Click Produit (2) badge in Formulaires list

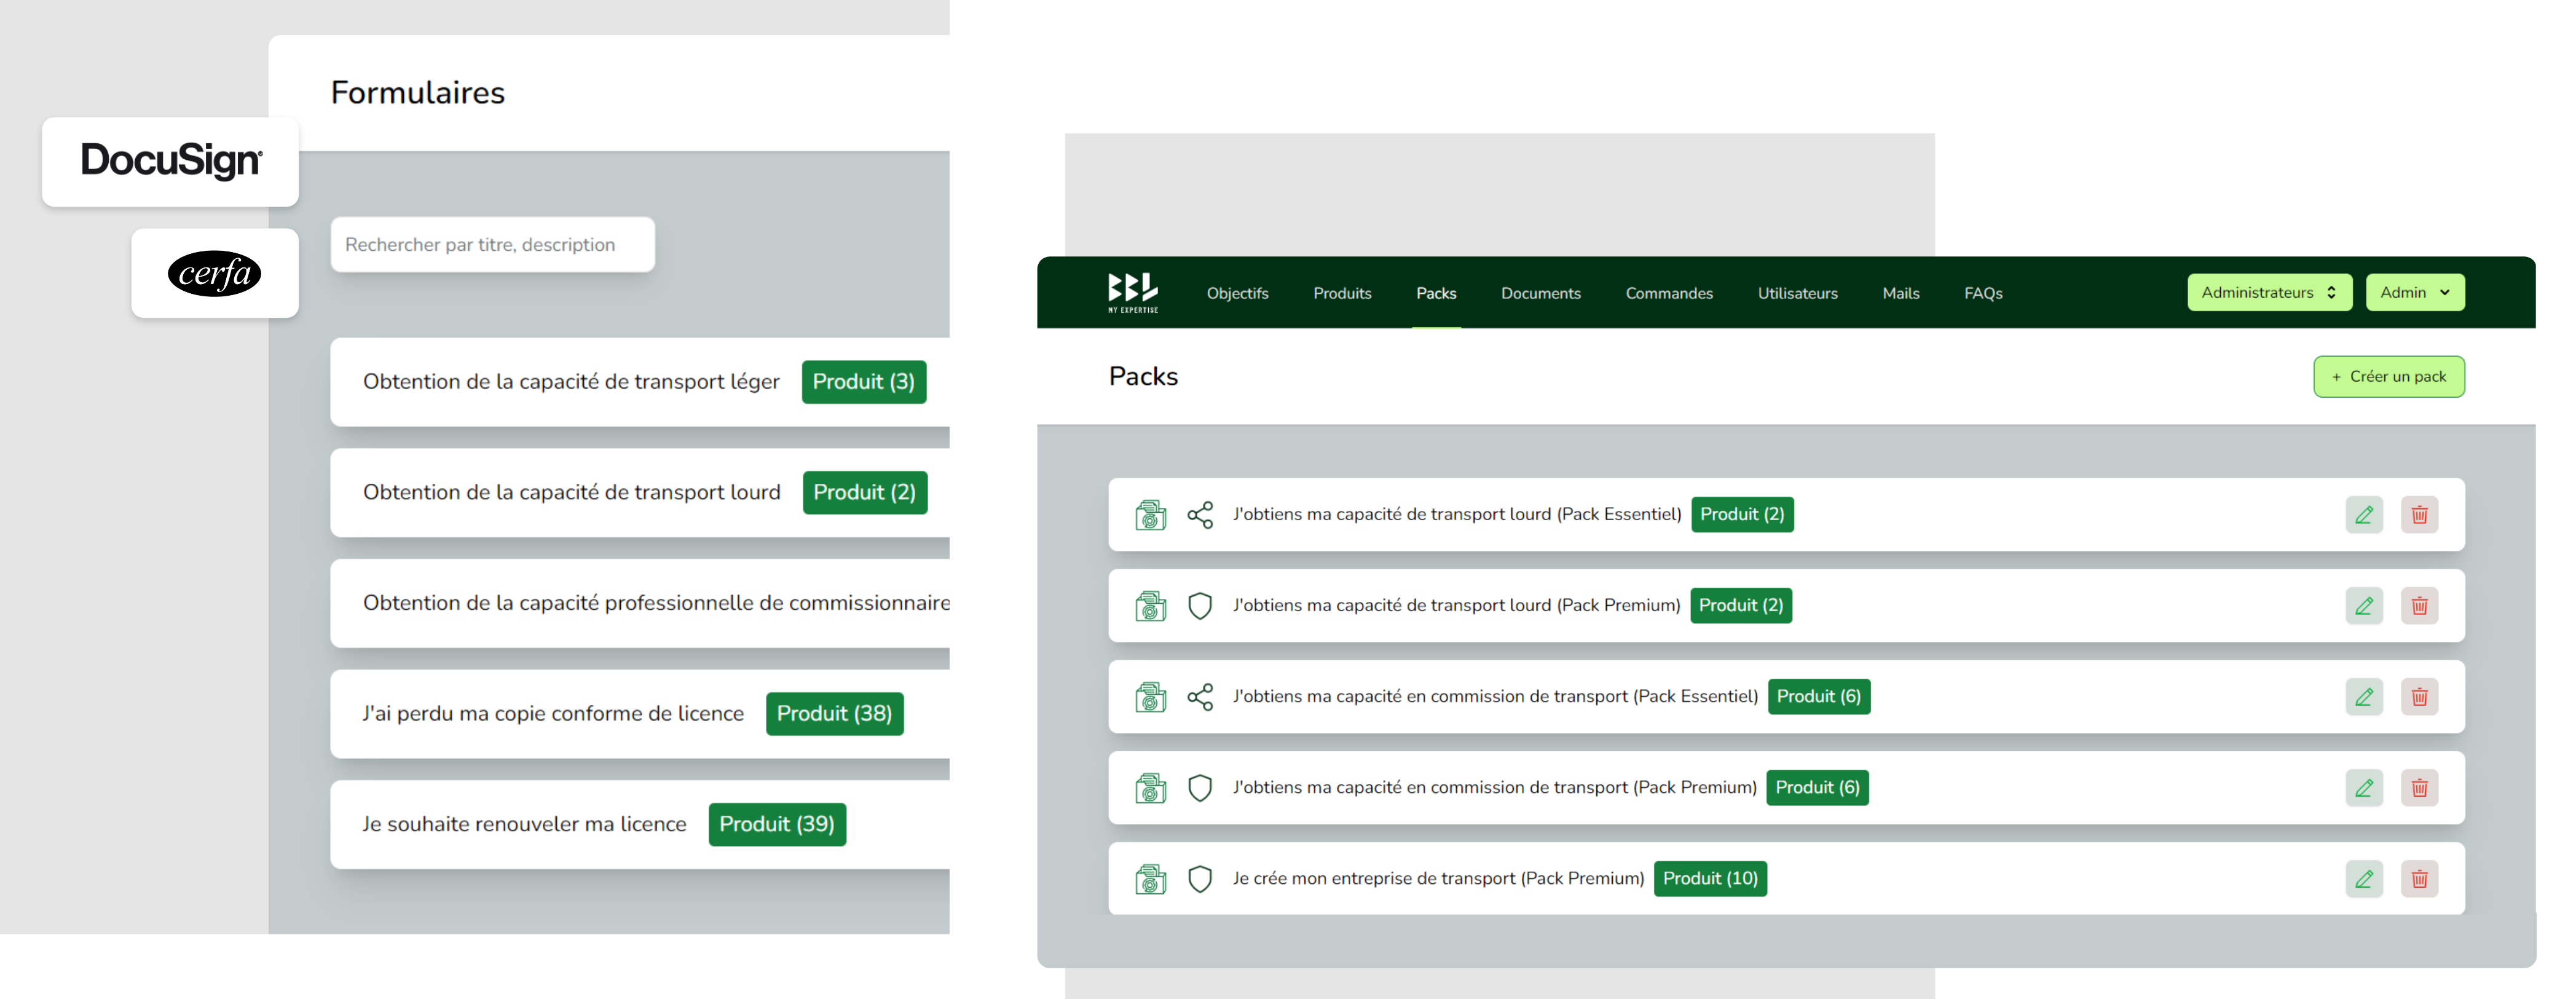pos(864,492)
